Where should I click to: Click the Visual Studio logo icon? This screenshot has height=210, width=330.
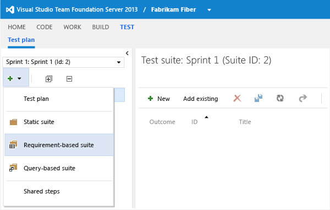point(10,10)
